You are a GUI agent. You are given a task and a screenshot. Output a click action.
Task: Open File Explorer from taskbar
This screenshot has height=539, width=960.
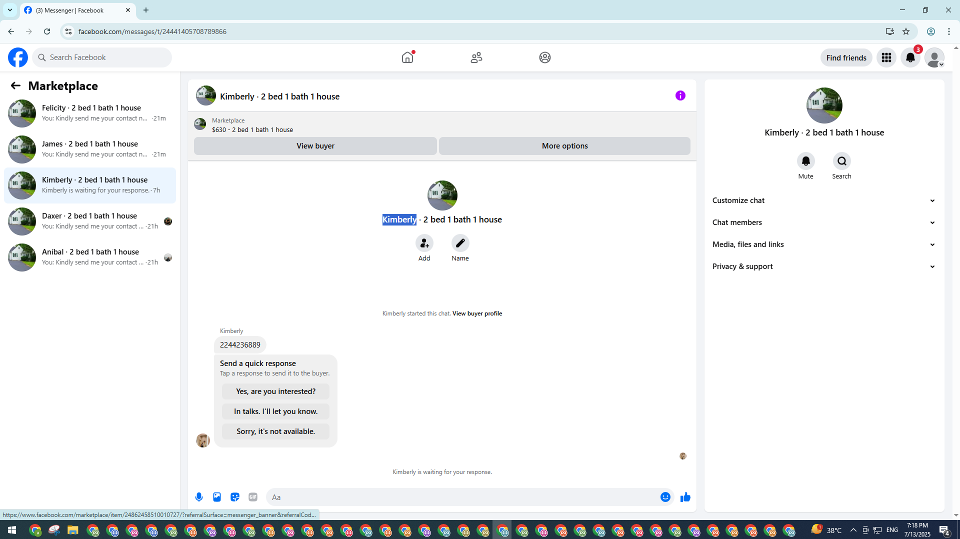pos(73,530)
